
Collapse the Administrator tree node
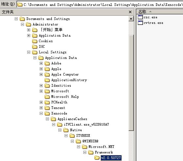[22, 24]
